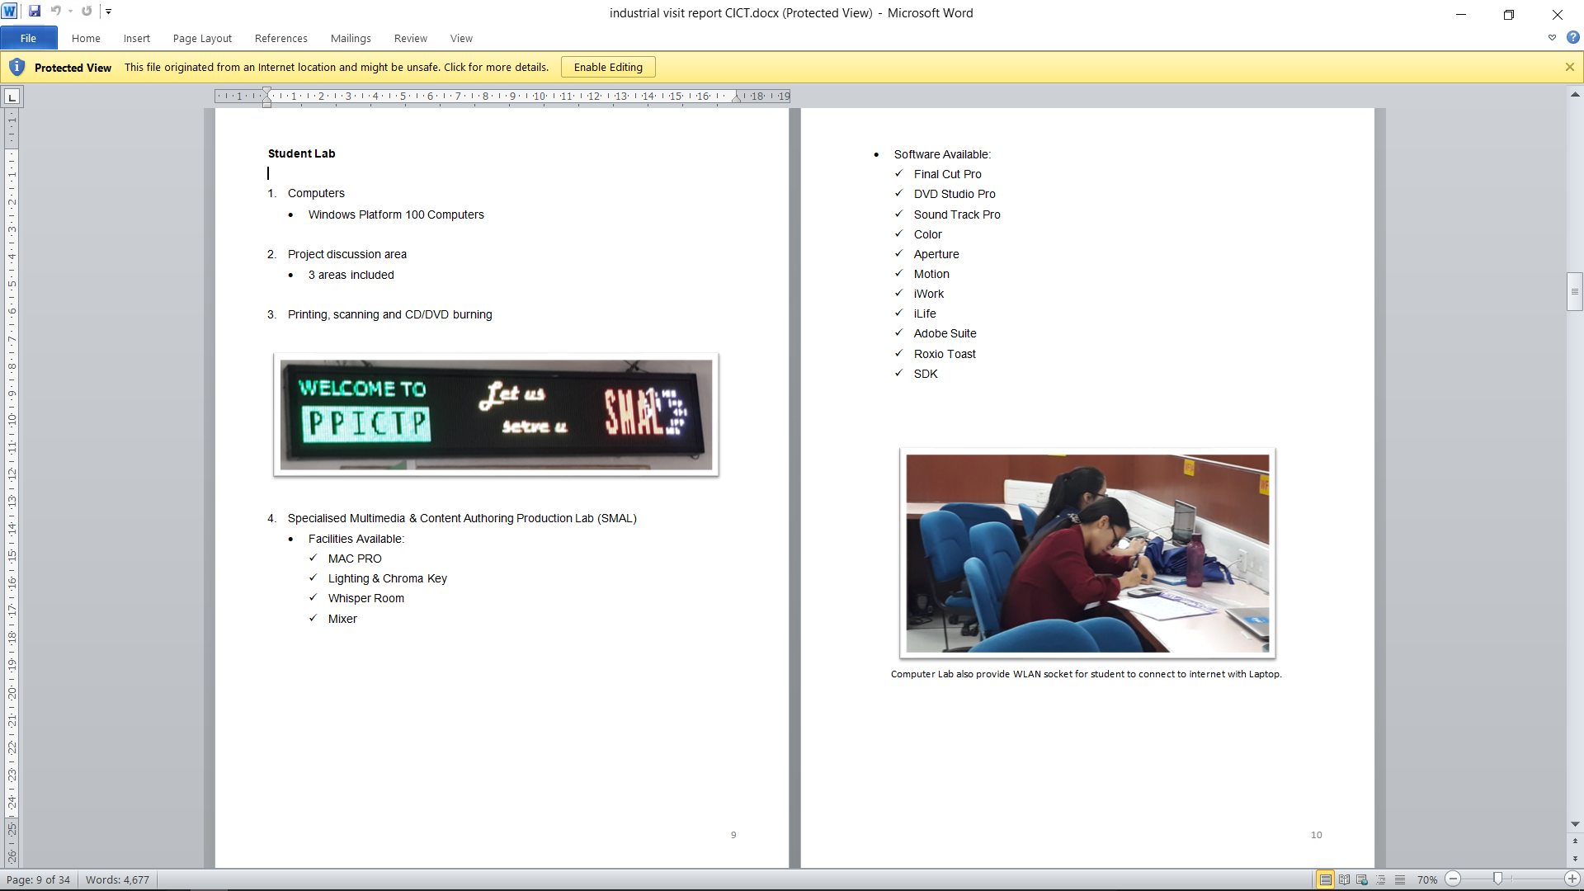The height and width of the screenshot is (891, 1584).
Task: Click the tab stop selector box
Action: pos(12,97)
